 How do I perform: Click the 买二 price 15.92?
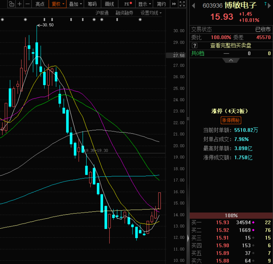(x=222, y=230)
